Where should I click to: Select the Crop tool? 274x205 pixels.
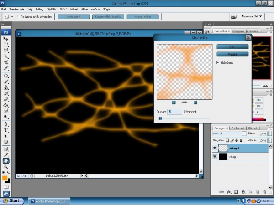[6, 62]
